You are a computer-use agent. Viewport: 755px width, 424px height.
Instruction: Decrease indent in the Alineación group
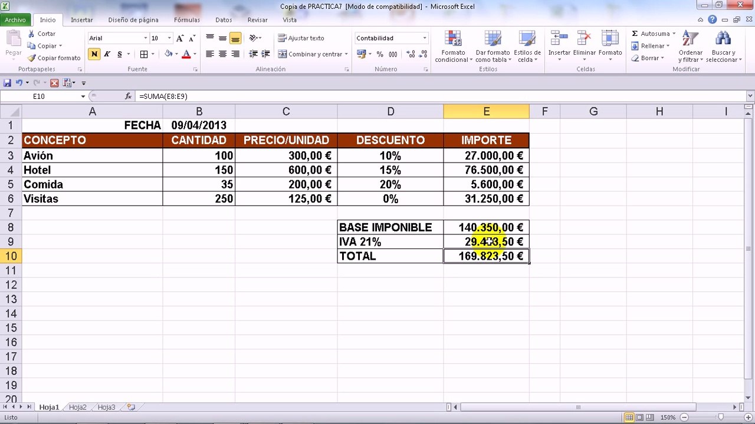[254, 54]
